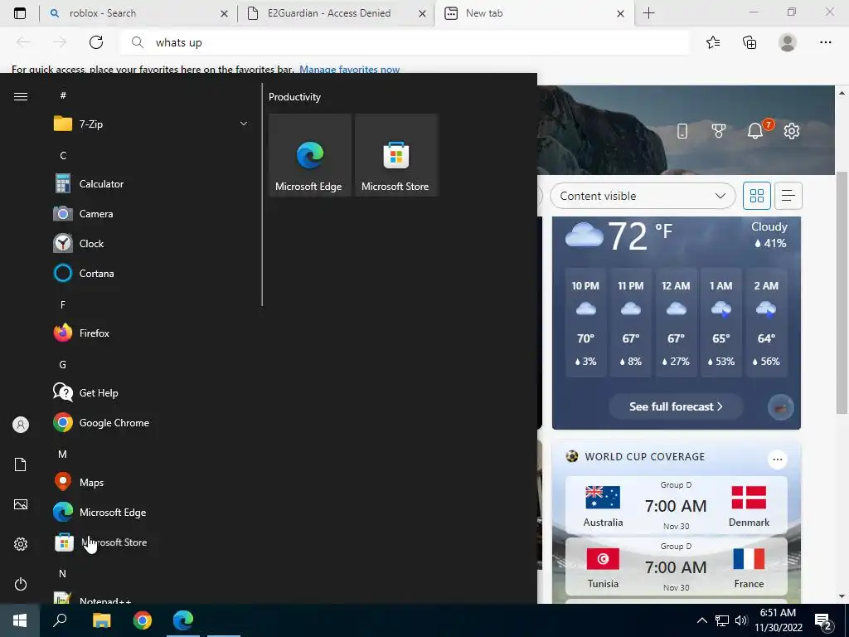Open new tab page settings gear

[792, 130]
